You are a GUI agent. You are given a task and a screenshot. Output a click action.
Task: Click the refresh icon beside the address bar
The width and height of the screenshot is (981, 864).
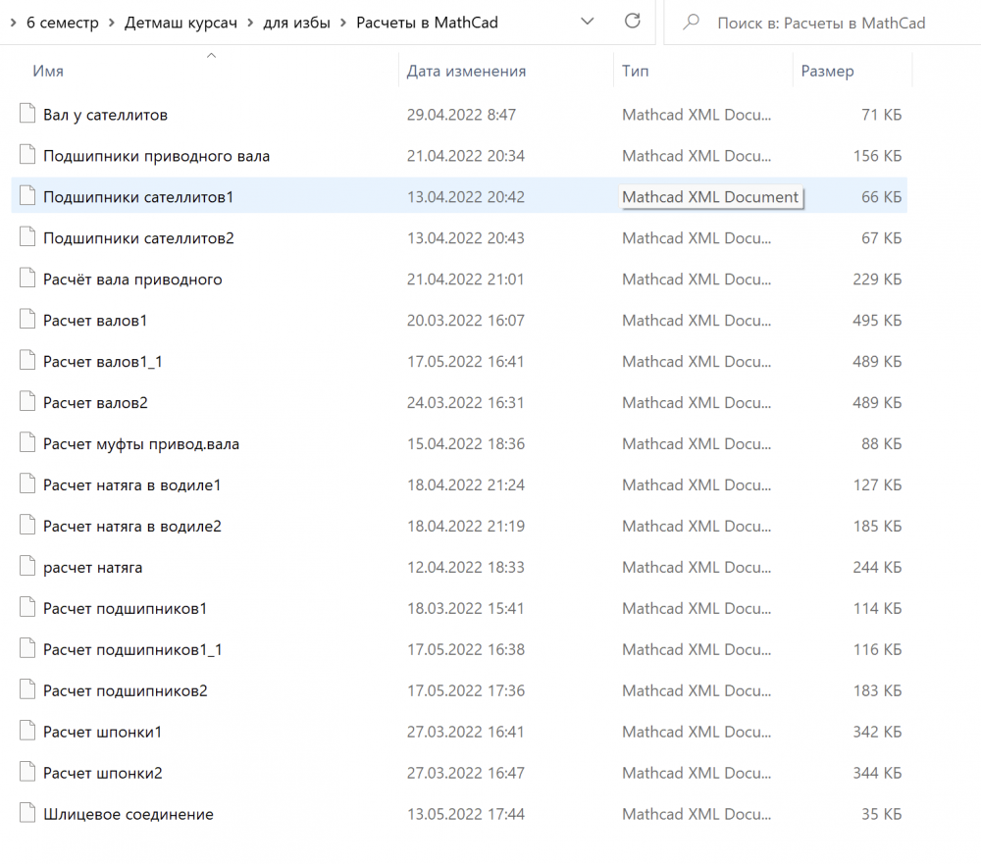[x=633, y=22]
